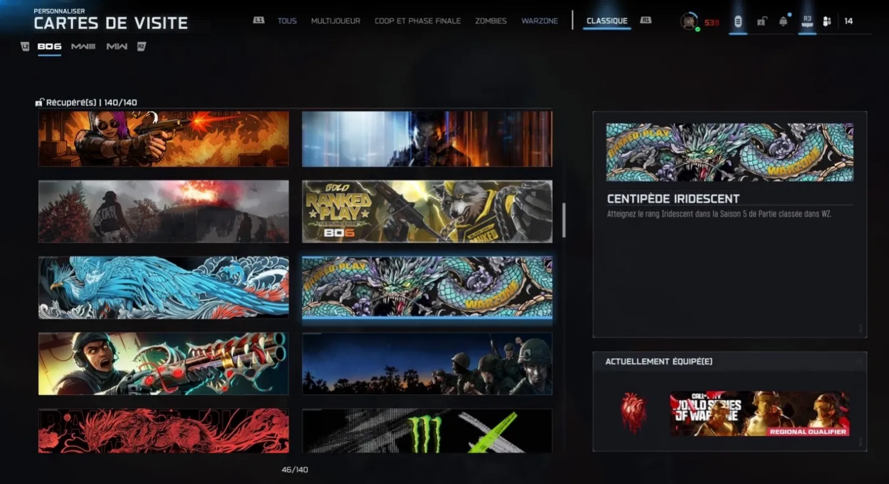Viewport: 889px width, 484px height.
Task: Switch to COOP ET PHASE FINALE tab
Action: tap(417, 21)
